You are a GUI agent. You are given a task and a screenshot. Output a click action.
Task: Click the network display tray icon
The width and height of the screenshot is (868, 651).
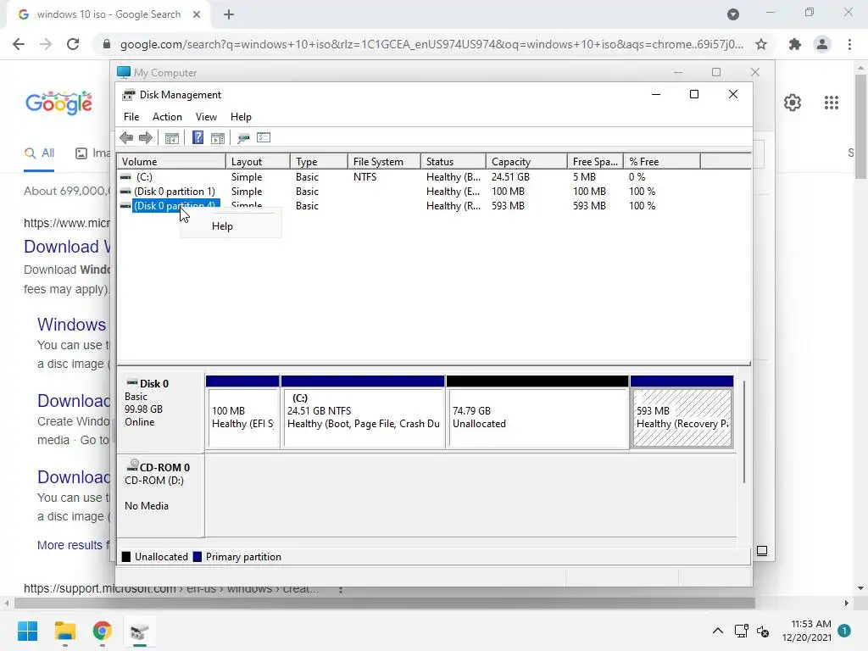[x=741, y=631]
